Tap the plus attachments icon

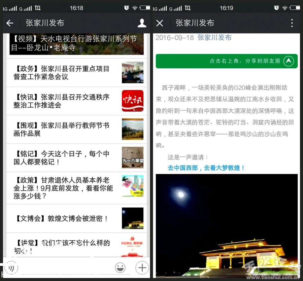tap(142, 268)
